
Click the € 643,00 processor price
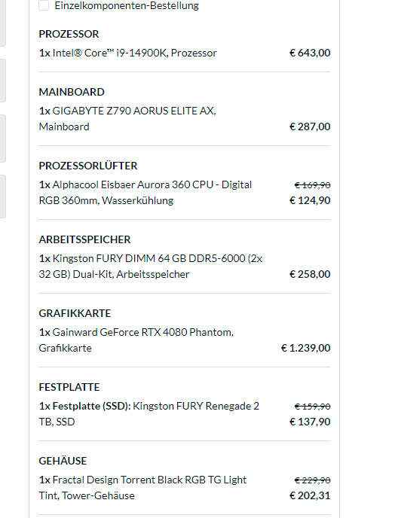[310, 53]
